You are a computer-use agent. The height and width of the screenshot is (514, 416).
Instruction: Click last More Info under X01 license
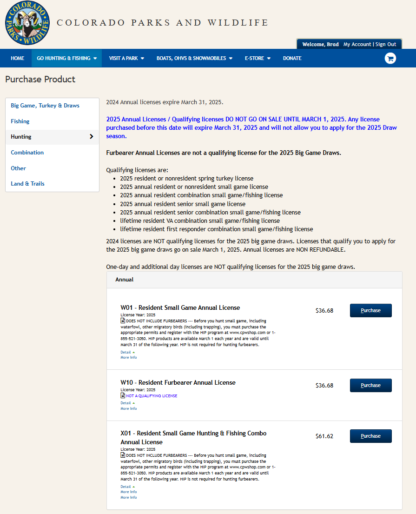[129, 497]
